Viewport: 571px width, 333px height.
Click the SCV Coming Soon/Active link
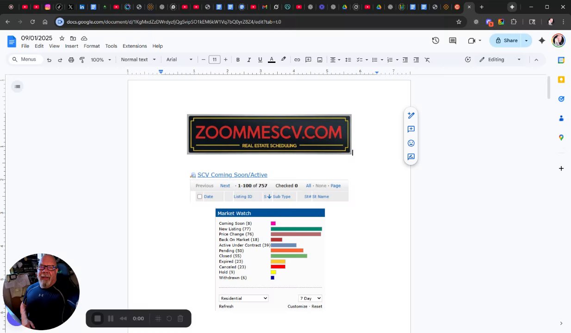(232, 175)
